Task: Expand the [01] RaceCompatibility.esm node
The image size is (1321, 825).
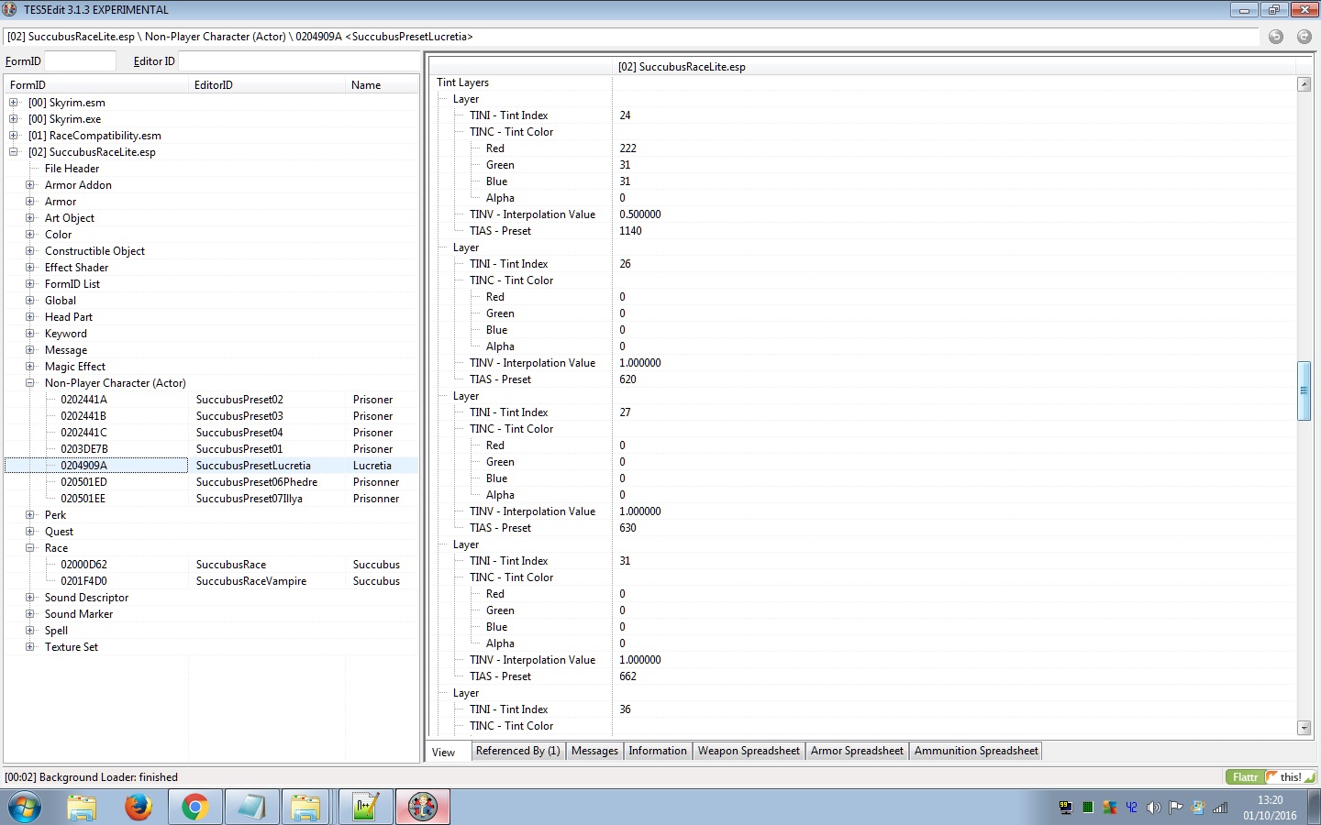Action: click(x=14, y=136)
